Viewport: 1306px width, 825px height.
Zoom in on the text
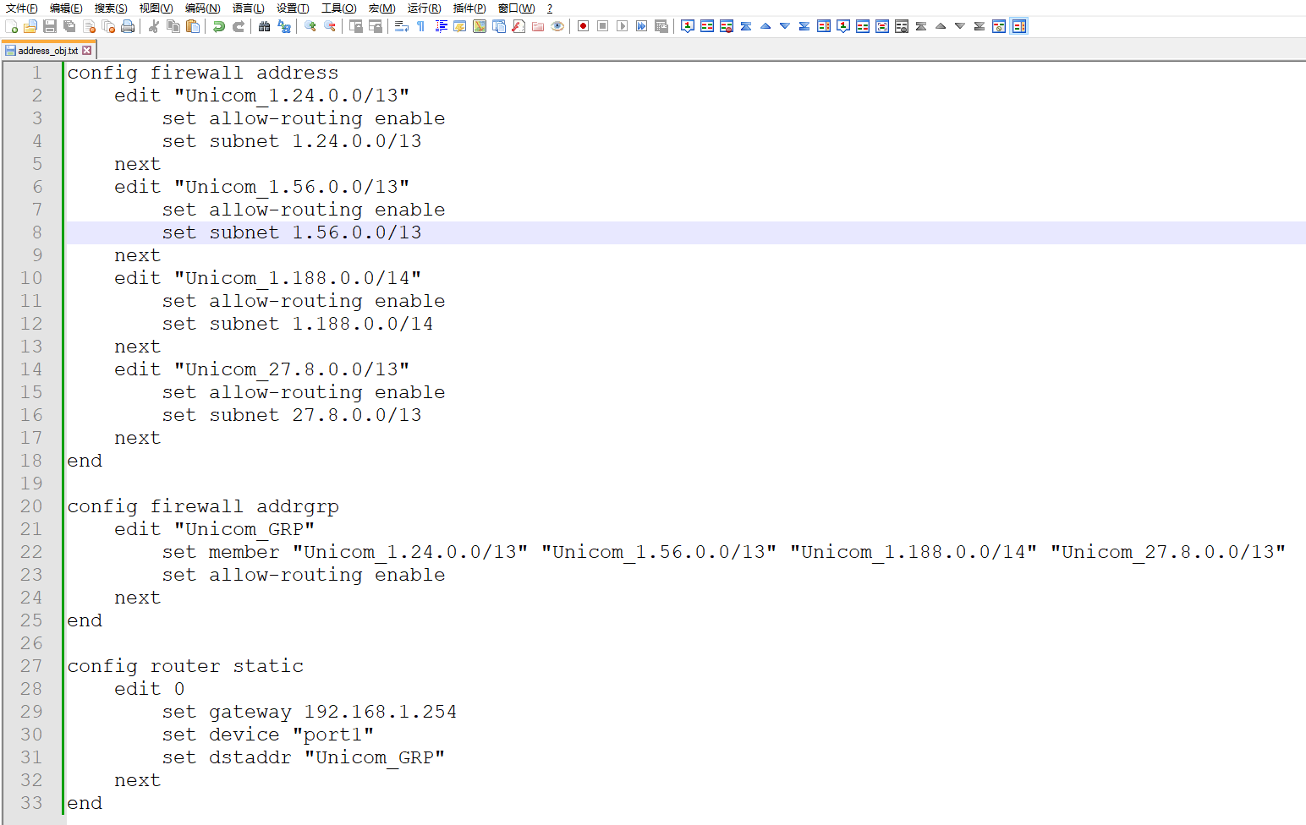coord(310,26)
